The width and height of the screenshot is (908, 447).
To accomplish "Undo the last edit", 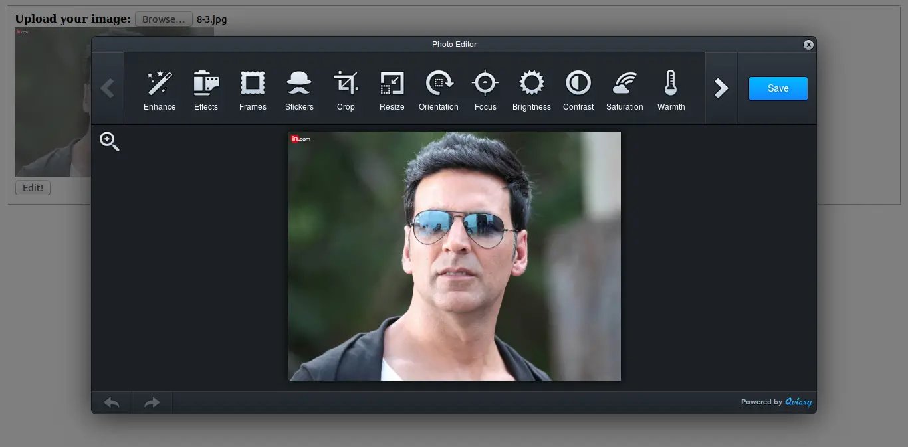I will (112, 402).
